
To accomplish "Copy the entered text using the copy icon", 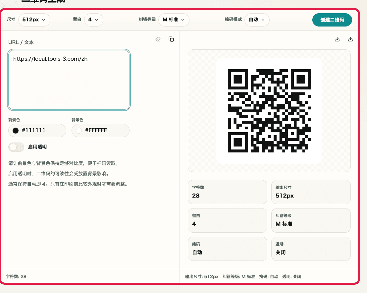I will pyautogui.click(x=171, y=39).
